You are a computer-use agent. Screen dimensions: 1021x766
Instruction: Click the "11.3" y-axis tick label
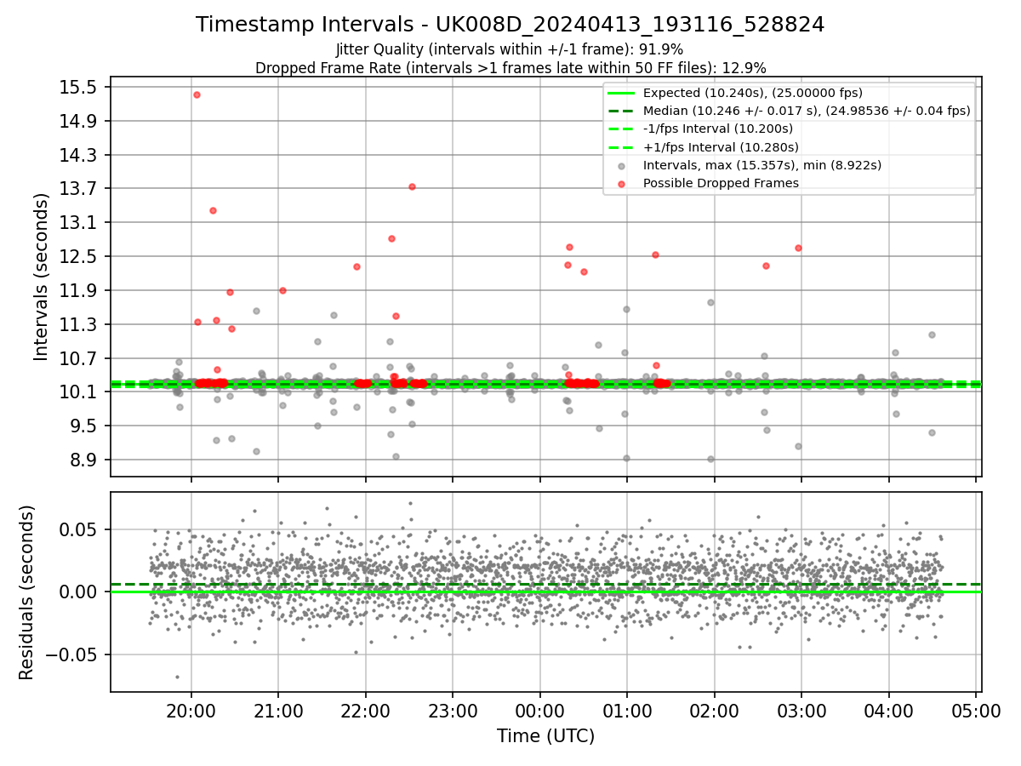79,324
